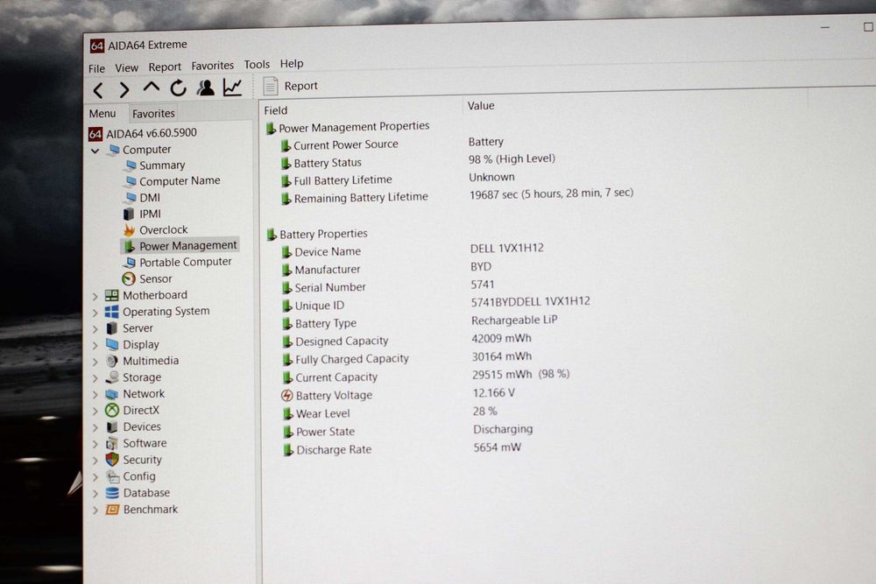This screenshot has width=876, height=584.
Task: Click the Fully Charged Capacity row
Action: click(x=352, y=359)
